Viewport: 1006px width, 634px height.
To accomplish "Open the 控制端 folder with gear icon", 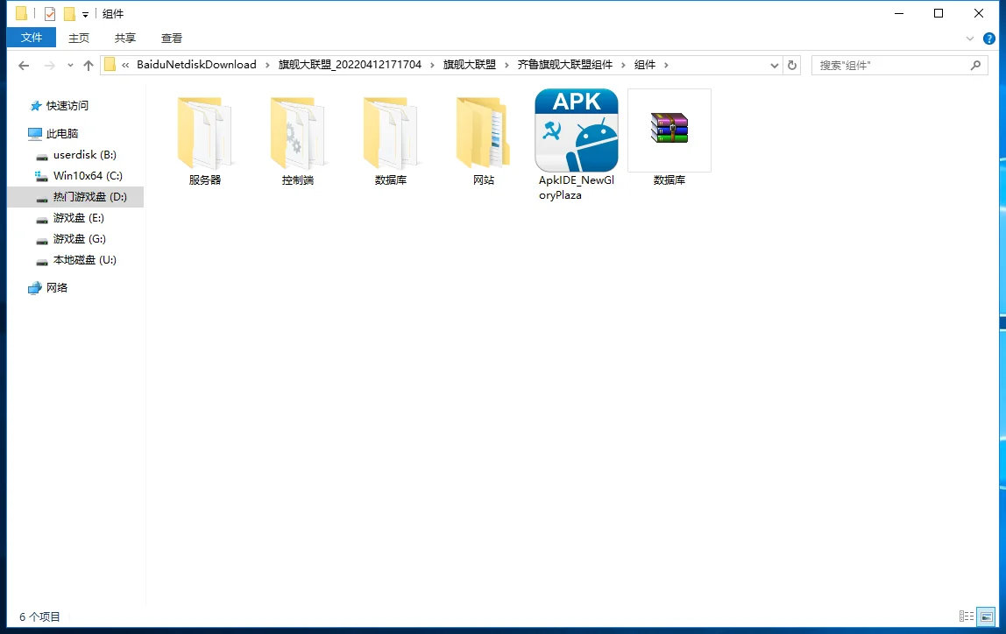I will coord(298,134).
